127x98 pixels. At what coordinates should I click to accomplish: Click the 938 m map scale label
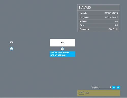[95, 87]
